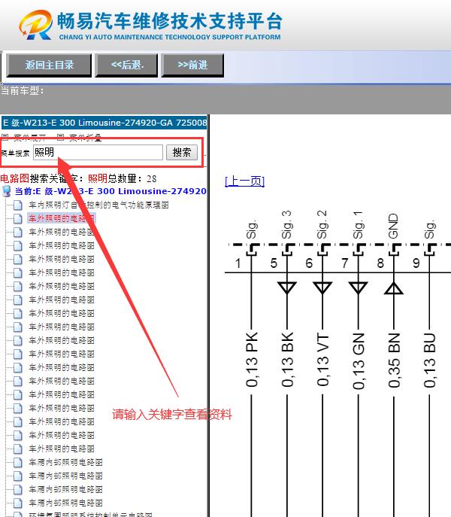The width and height of the screenshot is (451, 517).
Task: Click the GND label in the diagram
Action: click(393, 226)
